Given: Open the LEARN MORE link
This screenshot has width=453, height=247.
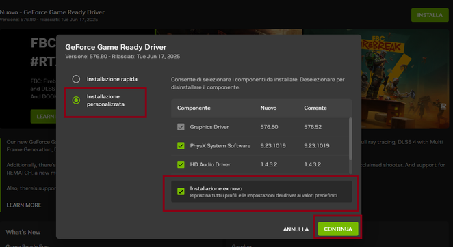Looking at the screenshot, I should point(24,205).
